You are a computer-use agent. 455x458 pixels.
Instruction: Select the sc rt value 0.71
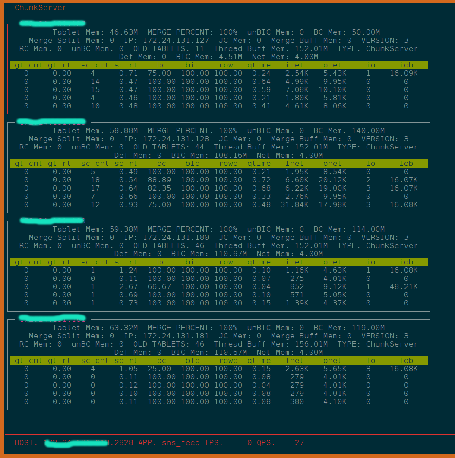[x=128, y=73]
